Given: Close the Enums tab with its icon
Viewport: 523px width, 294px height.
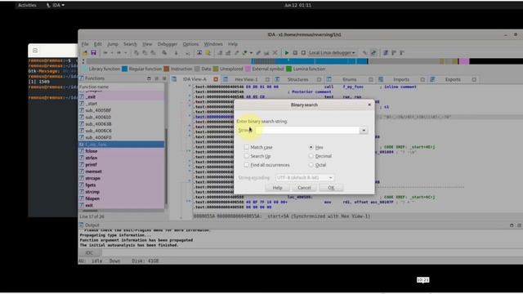Looking at the screenshot, I should [370, 79].
